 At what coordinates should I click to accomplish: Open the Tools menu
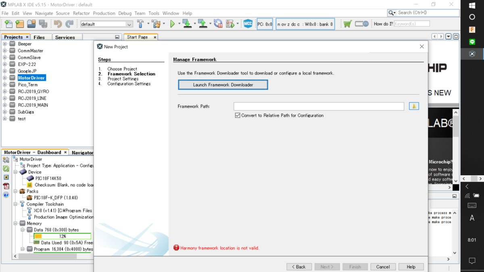point(154,13)
